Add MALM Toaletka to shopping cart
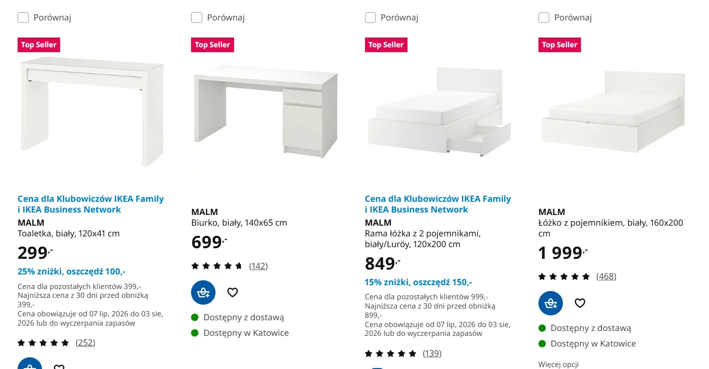This screenshot has height=369, width=709. 30,364
